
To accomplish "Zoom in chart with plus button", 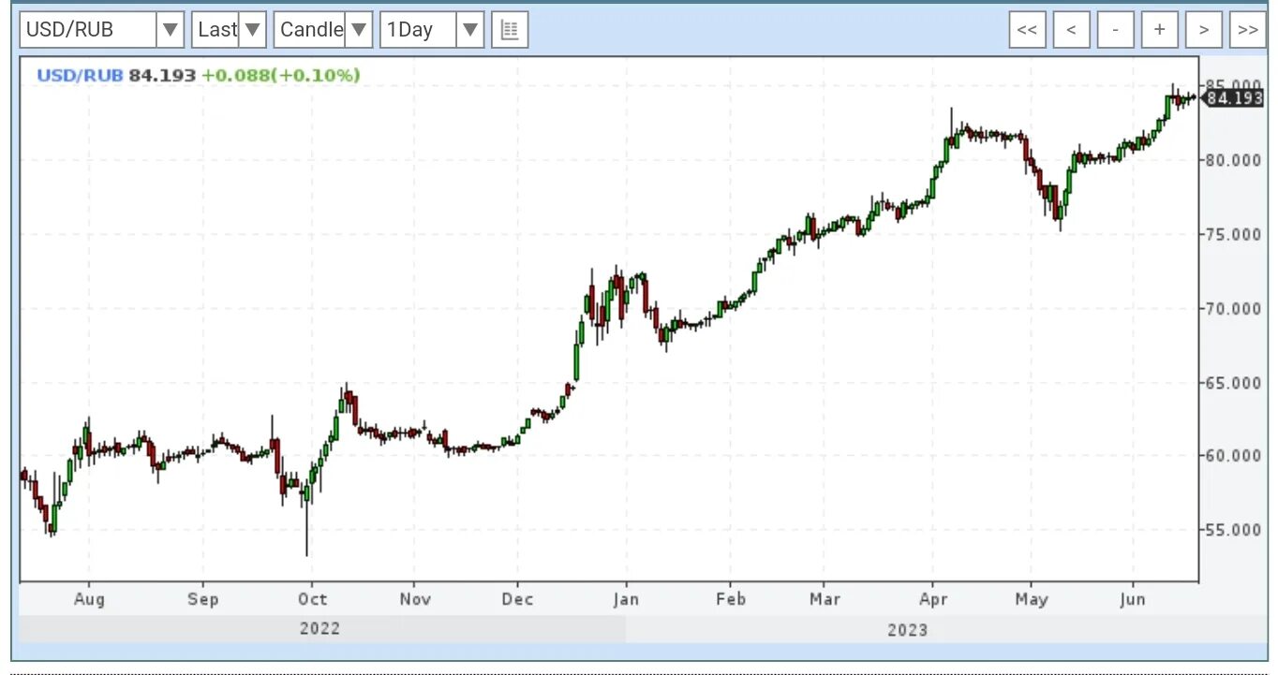I will tap(1159, 30).
